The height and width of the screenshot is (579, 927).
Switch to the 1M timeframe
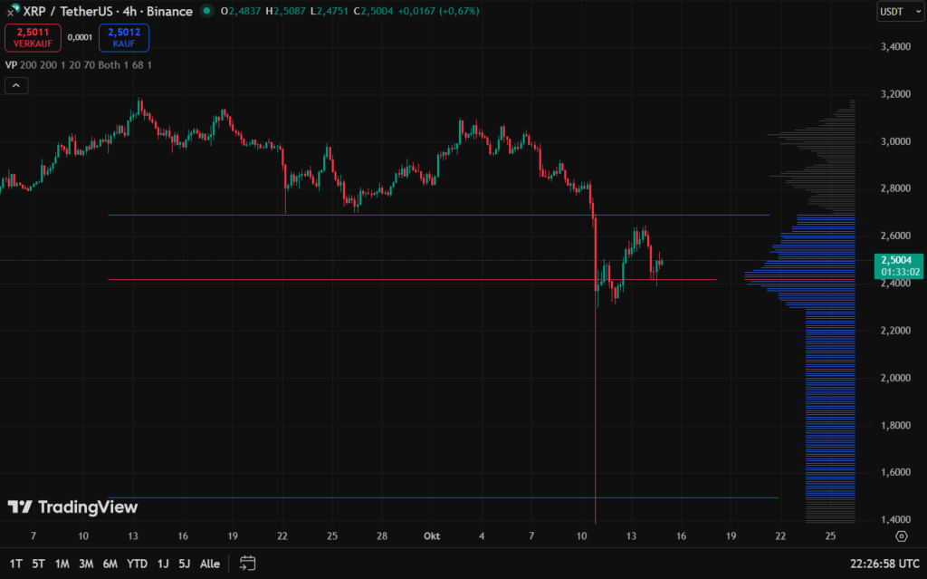tap(62, 563)
